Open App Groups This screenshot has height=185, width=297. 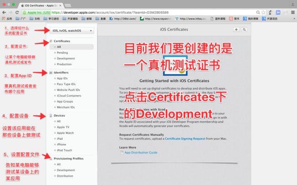tap(65, 102)
